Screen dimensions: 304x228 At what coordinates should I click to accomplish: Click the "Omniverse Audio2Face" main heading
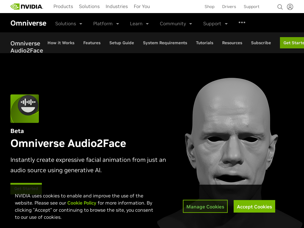(68, 143)
